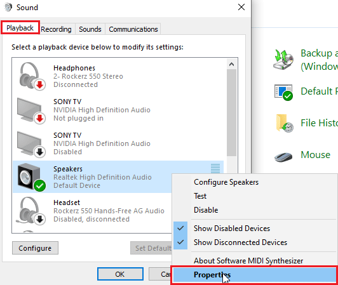Screen dimensions: 338x285
Task: Open Mouse icon in Control Panel window
Action: pyautogui.click(x=283, y=156)
